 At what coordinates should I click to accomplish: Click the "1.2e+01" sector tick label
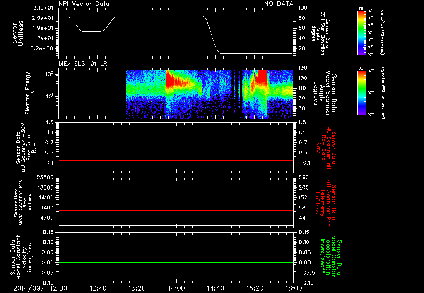(43, 38)
